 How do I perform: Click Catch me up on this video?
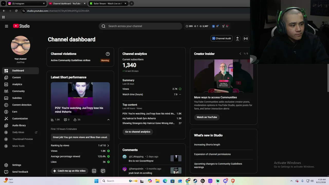(69, 171)
